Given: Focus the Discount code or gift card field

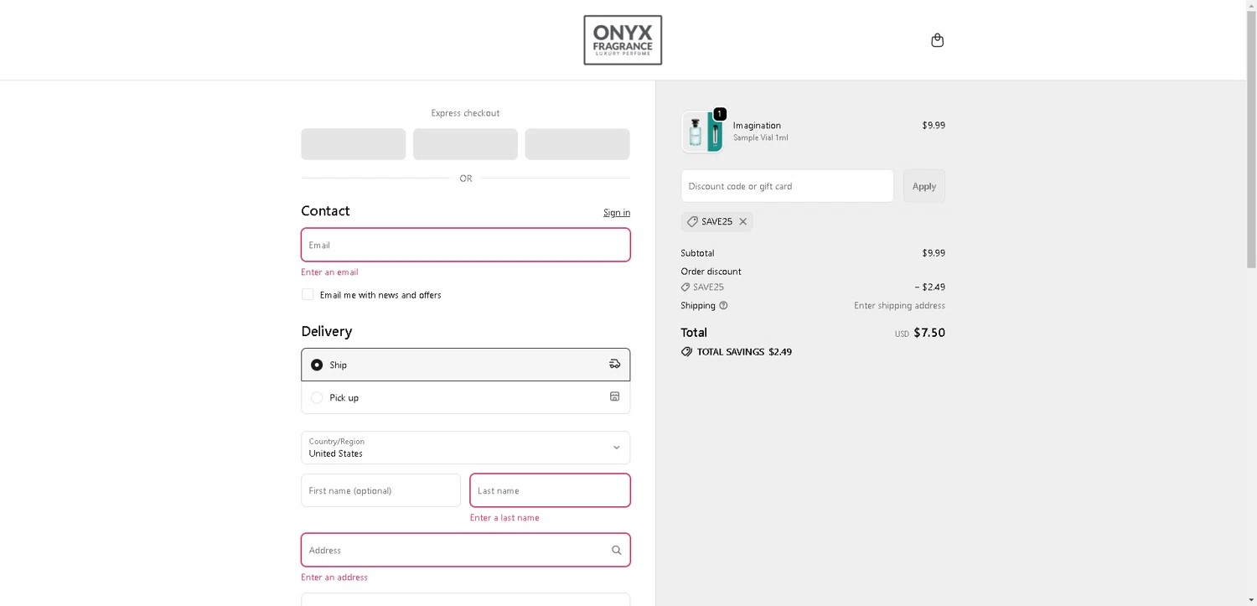Looking at the screenshot, I should coord(787,186).
